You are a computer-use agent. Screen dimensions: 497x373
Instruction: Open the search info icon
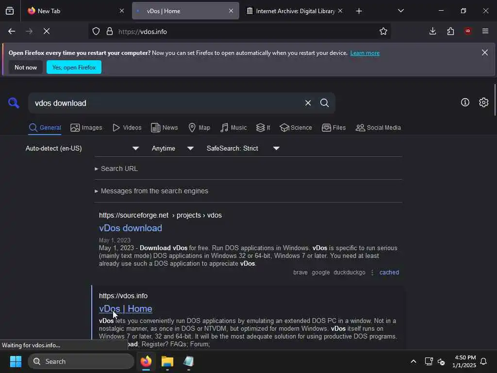pyautogui.click(x=465, y=102)
